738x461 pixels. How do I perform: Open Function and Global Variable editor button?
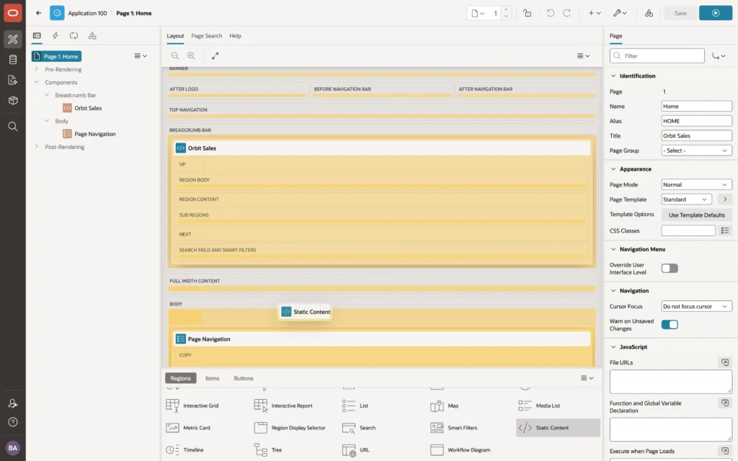pos(725,403)
